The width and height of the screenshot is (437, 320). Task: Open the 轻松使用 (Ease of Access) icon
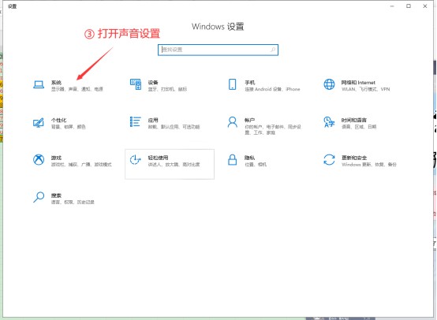136,159
